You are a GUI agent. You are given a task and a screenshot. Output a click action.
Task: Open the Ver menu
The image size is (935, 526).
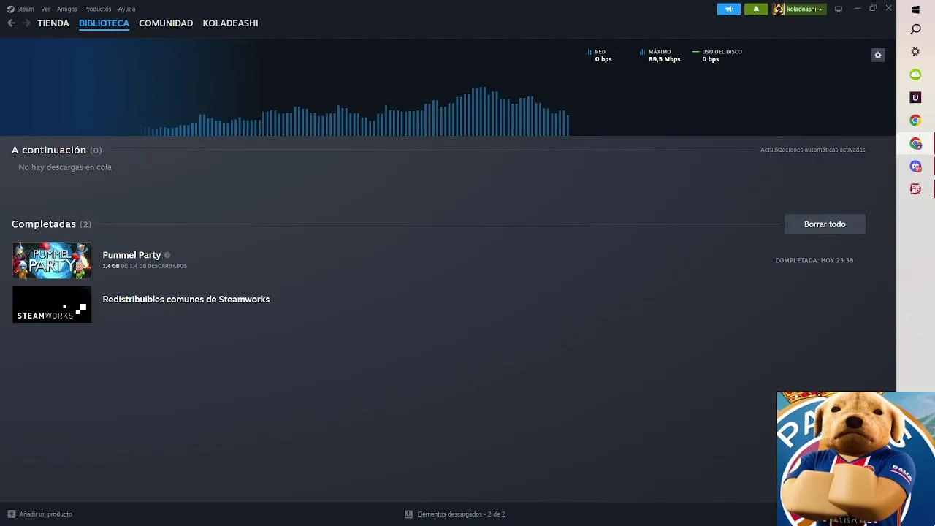click(45, 9)
